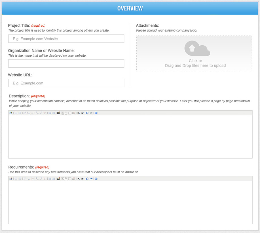Image resolution: width=260 pixels, height=233 pixels.
Task: Click delete row icon in Requirements toolbar
Action: pyautogui.click(x=32, y=179)
